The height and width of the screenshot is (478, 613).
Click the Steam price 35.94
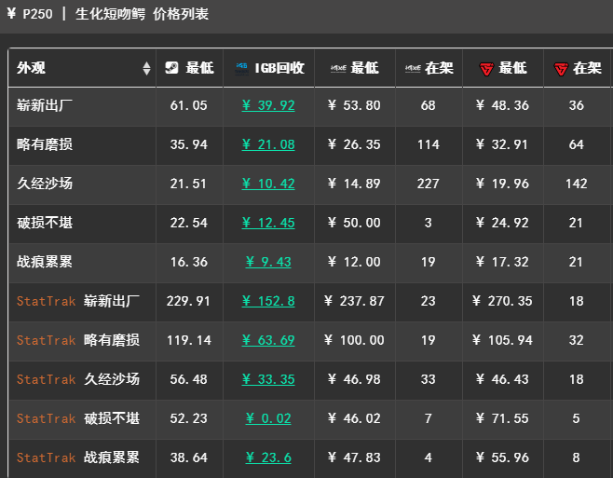[x=188, y=144]
